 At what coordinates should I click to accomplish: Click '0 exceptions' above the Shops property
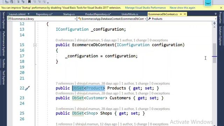(161, 109)
